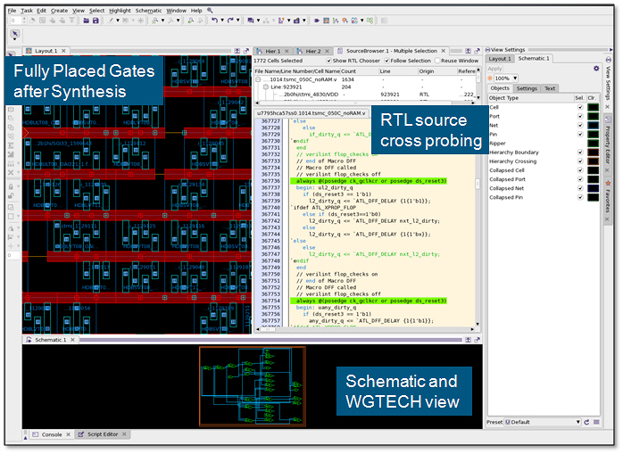
Task: Click the lock icon in left layout toolbar
Action: [x=11, y=186]
